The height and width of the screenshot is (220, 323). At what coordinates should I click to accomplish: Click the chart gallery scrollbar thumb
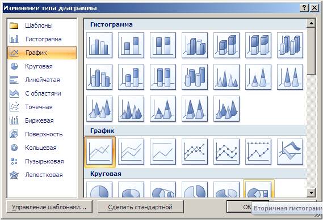[x=311, y=51]
